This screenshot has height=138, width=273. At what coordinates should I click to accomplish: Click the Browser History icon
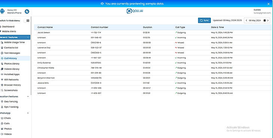coord(2,85)
